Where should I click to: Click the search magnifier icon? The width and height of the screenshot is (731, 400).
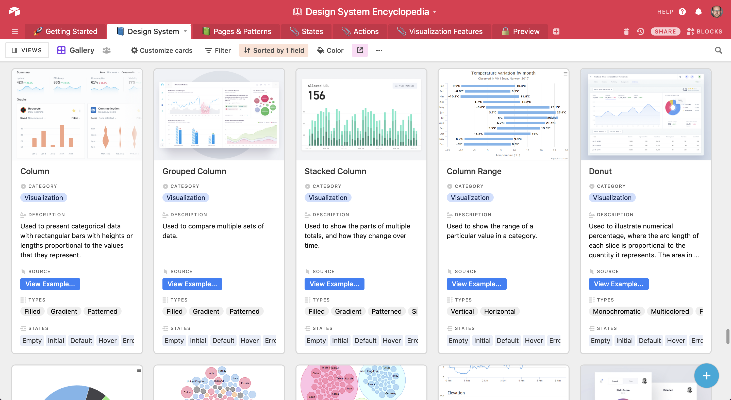coord(718,50)
